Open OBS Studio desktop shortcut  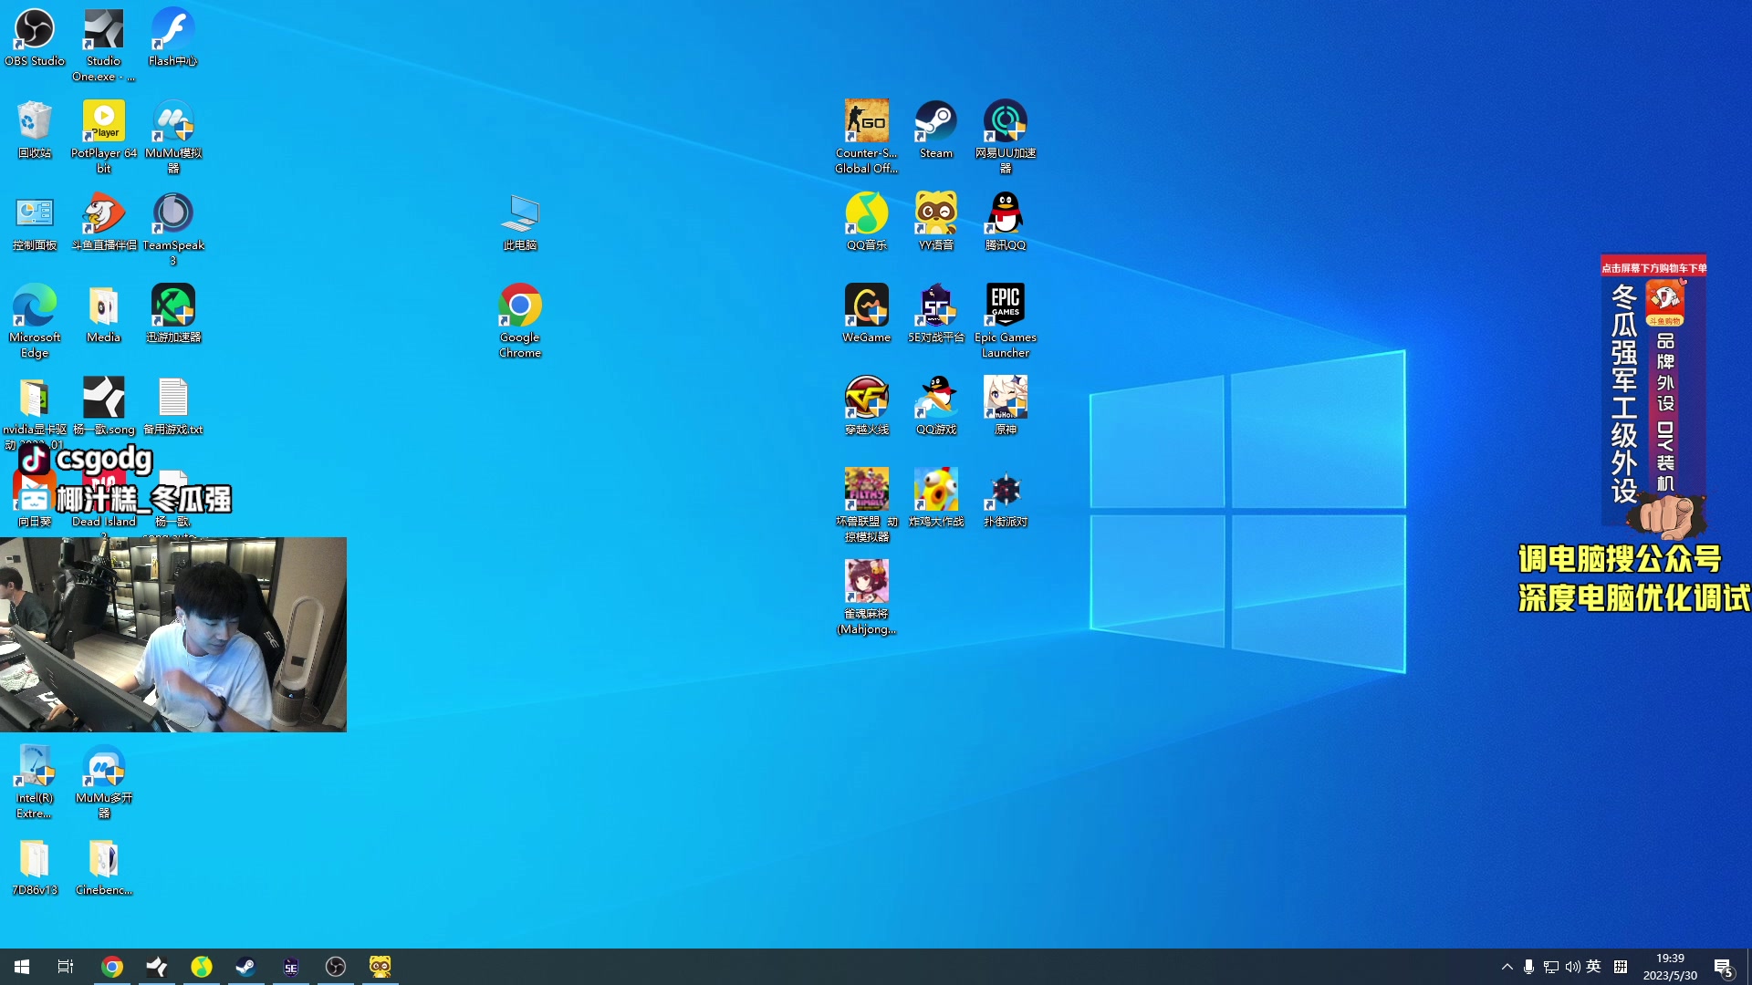click(x=35, y=36)
